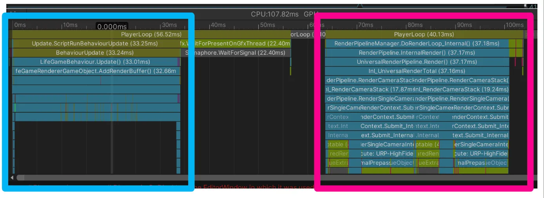Click the RenderPipelineManager.DoRenderLoop_Internal() (37.18ms) bar
The image size is (544, 198).
point(417,43)
